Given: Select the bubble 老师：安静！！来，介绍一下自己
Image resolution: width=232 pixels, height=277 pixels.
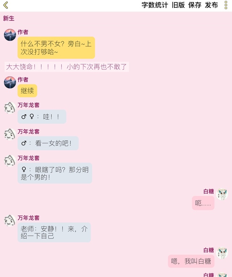Looking at the screenshot, I should pyautogui.click(x=54, y=232).
